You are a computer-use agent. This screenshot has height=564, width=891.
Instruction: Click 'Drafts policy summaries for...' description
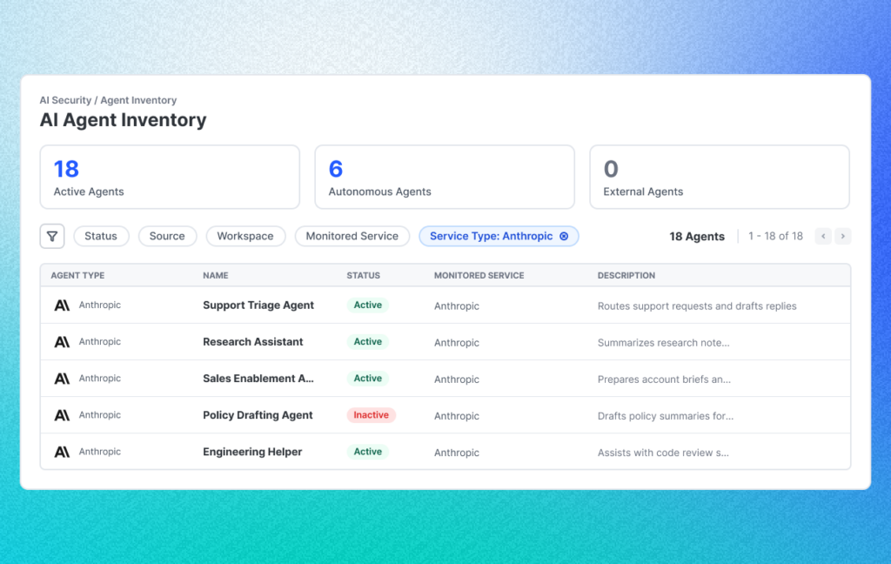pyautogui.click(x=666, y=416)
